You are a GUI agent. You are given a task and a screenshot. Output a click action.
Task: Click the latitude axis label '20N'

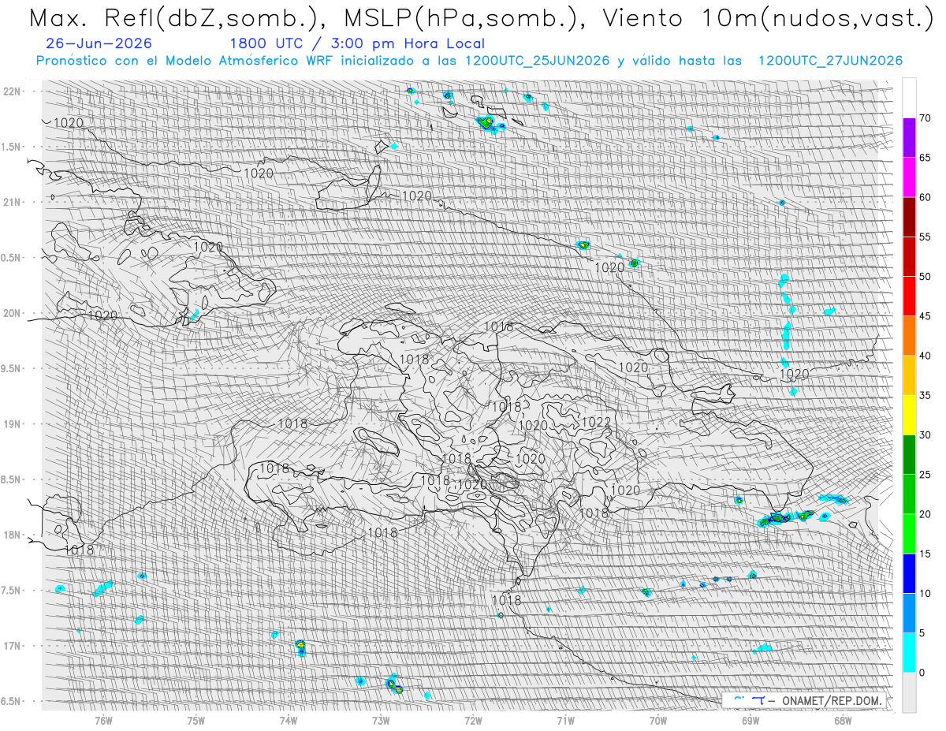coord(12,313)
